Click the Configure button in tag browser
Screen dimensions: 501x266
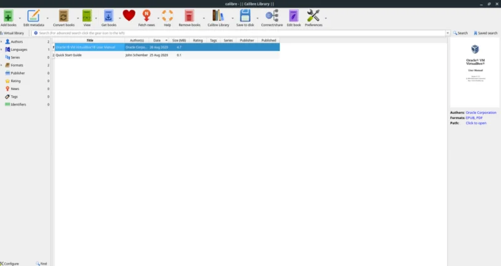[9, 263]
